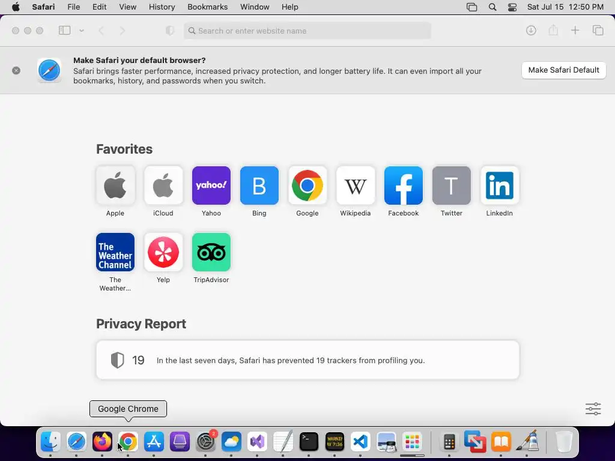
Task: Open Preview from the Dock
Action: (x=387, y=442)
